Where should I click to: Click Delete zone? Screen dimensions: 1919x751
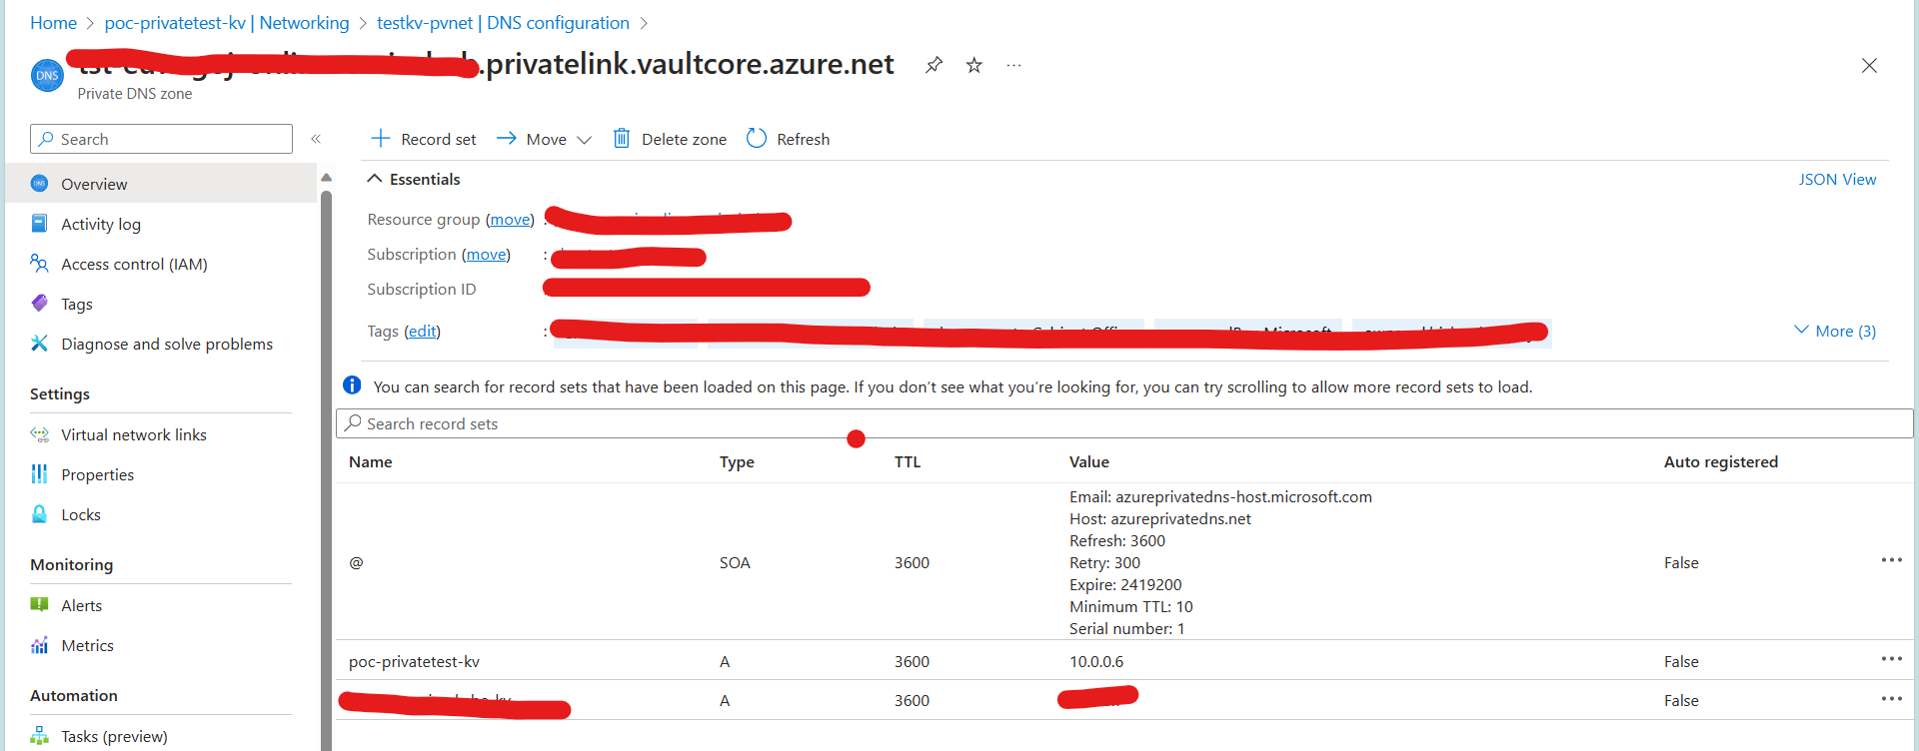tap(670, 139)
